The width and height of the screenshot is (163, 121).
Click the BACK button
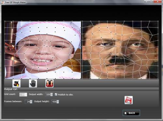click(131, 113)
